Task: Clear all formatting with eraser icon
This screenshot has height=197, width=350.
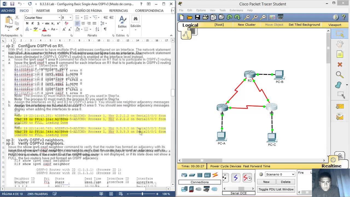Action: [66, 24]
